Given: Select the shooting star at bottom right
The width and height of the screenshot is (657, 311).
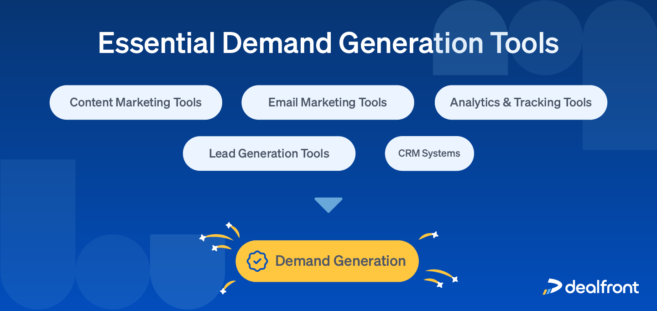Looking at the screenshot, I should 454,279.
